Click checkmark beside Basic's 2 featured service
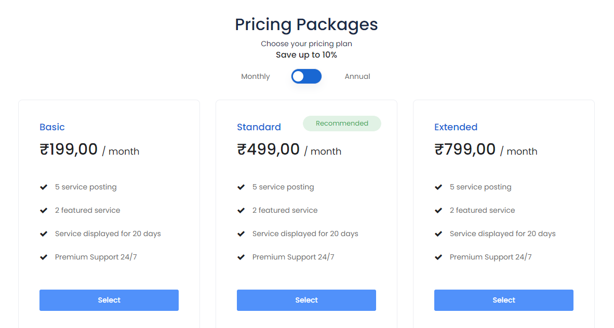614x328 pixels. click(x=44, y=210)
